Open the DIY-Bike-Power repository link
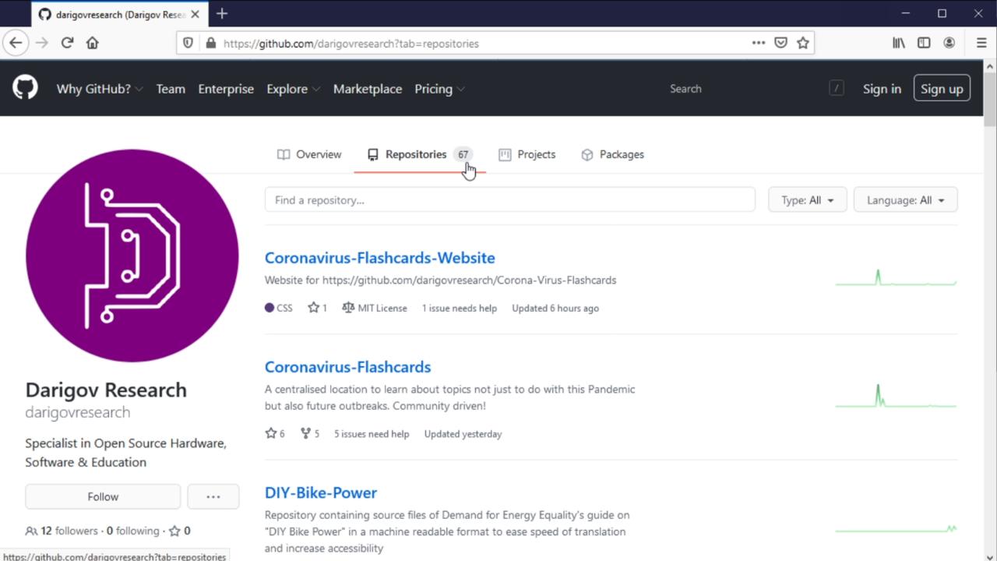The width and height of the screenshot is (997, 561). [x=320, y=492]
